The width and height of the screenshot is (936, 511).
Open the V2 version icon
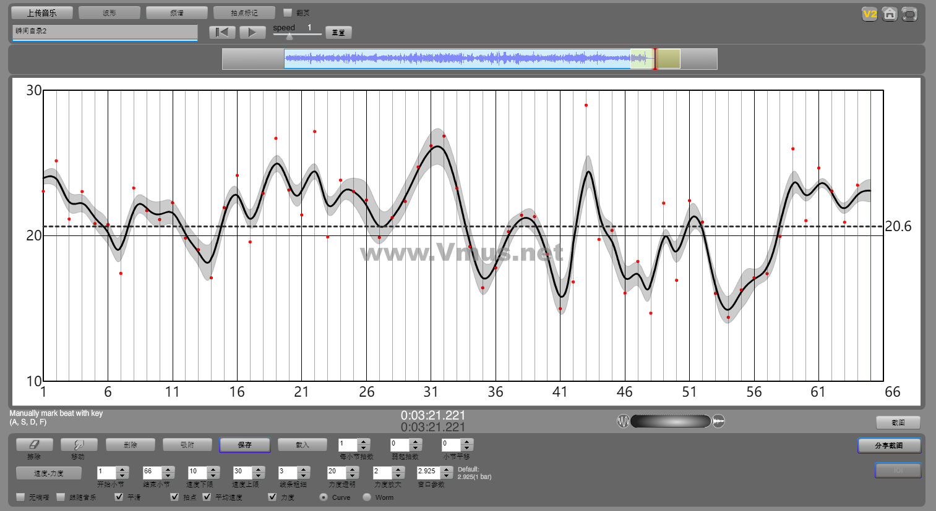(869, 14)
